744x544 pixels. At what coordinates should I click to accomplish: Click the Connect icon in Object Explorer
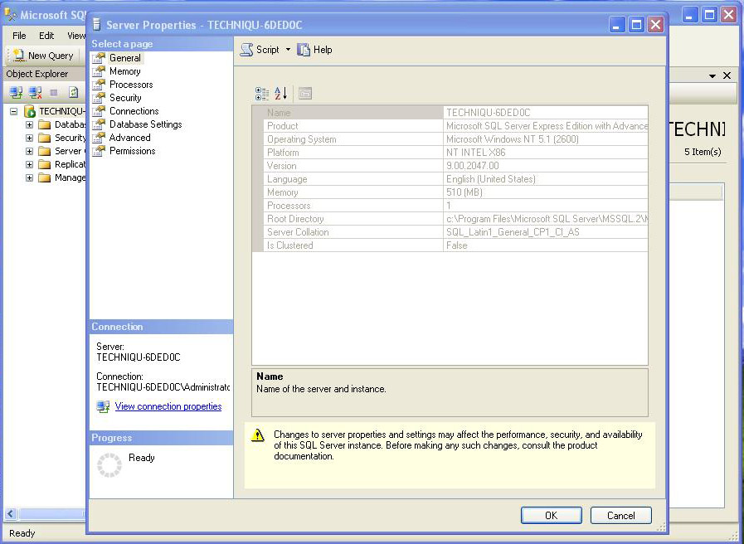15,91
